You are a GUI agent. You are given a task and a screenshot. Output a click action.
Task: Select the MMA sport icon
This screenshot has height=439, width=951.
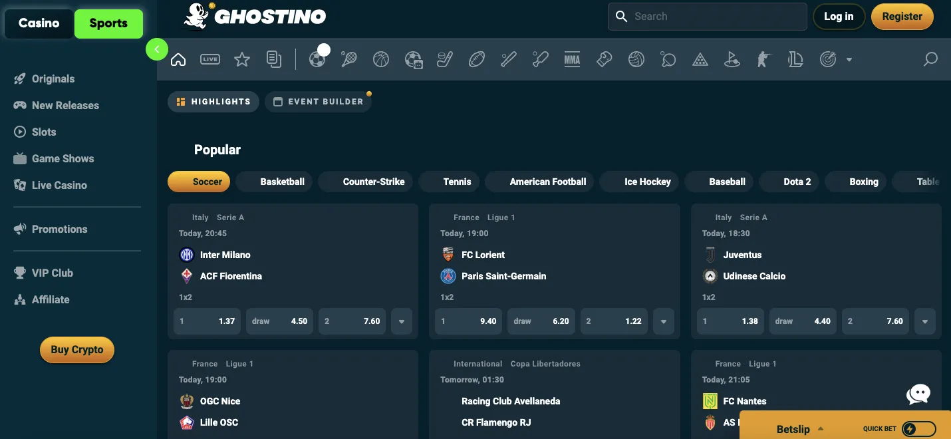pyautogui.click(x=573, y=60)
